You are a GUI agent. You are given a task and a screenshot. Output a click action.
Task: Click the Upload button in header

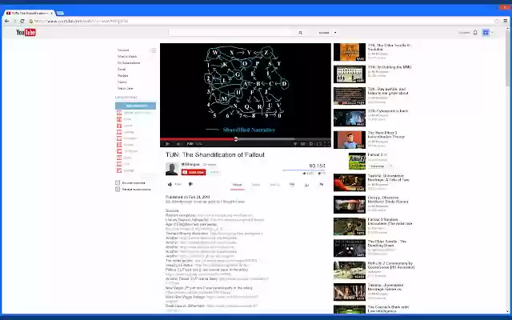324,33
